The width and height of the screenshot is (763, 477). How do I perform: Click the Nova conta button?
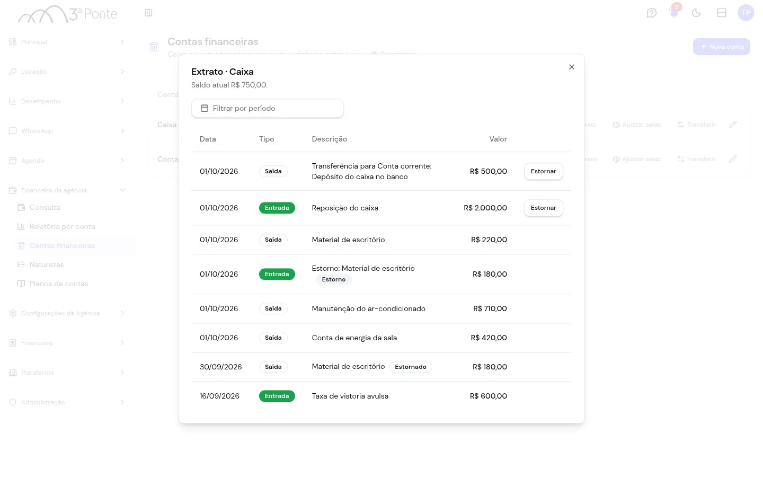722,47
